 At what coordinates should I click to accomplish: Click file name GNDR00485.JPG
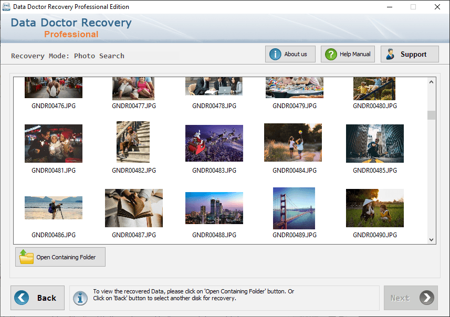coord(375,171)
